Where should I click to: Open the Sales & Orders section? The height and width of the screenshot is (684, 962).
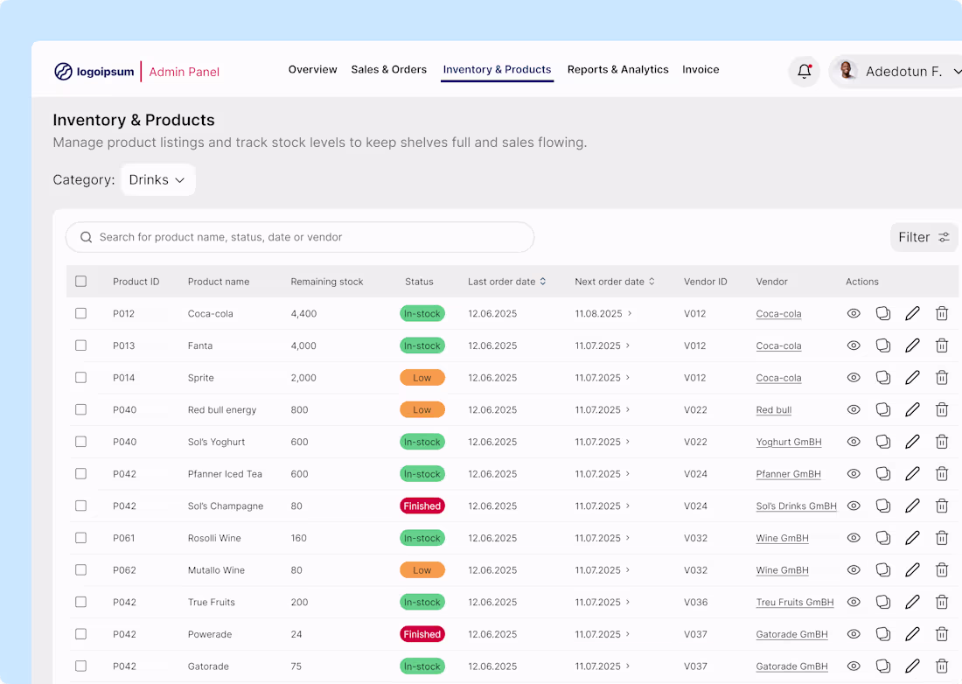[x=388, y=69]
